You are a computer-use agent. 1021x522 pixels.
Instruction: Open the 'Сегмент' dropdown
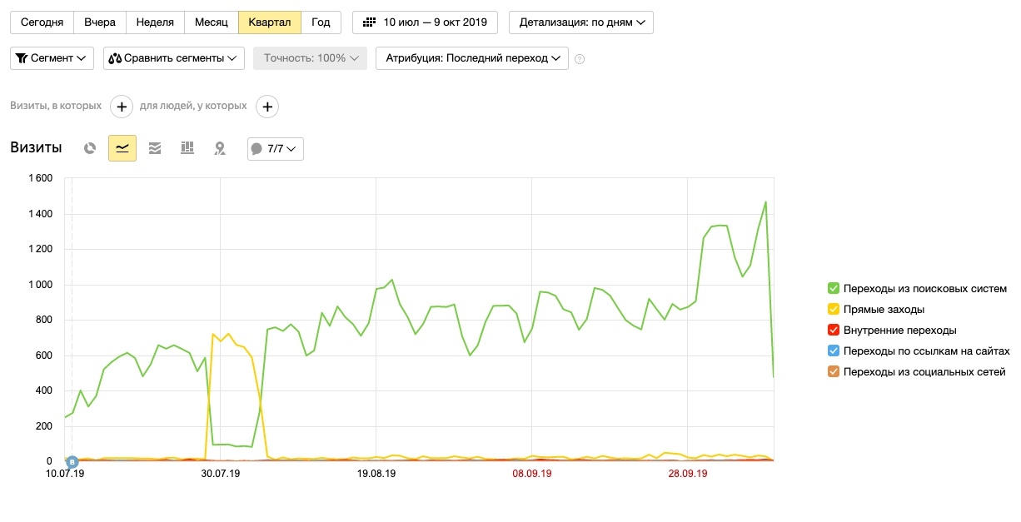[x=52, y=58]
